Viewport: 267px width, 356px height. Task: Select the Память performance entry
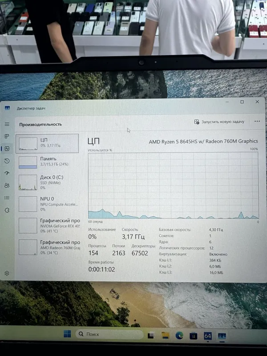(47, 162)
